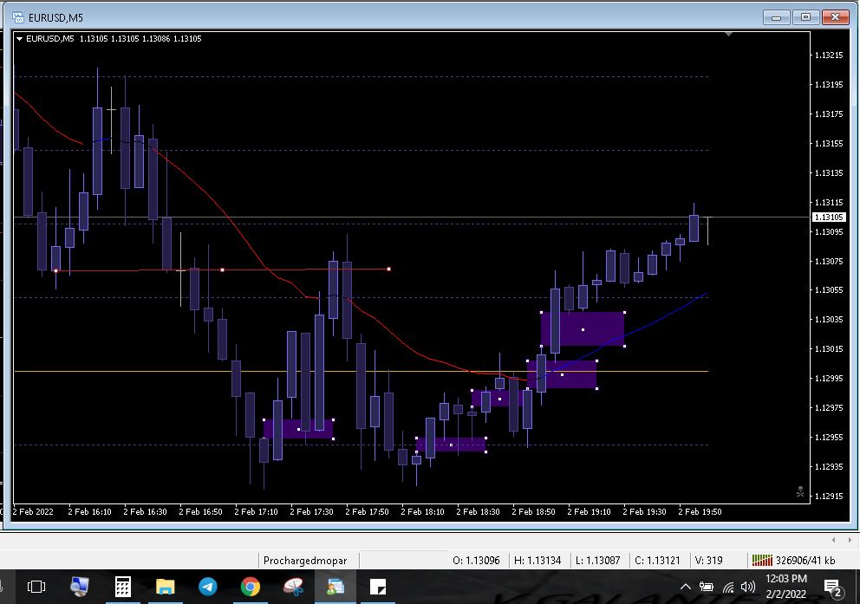Expand the EURUSD,M5 chart title triangle

[19, 39]
